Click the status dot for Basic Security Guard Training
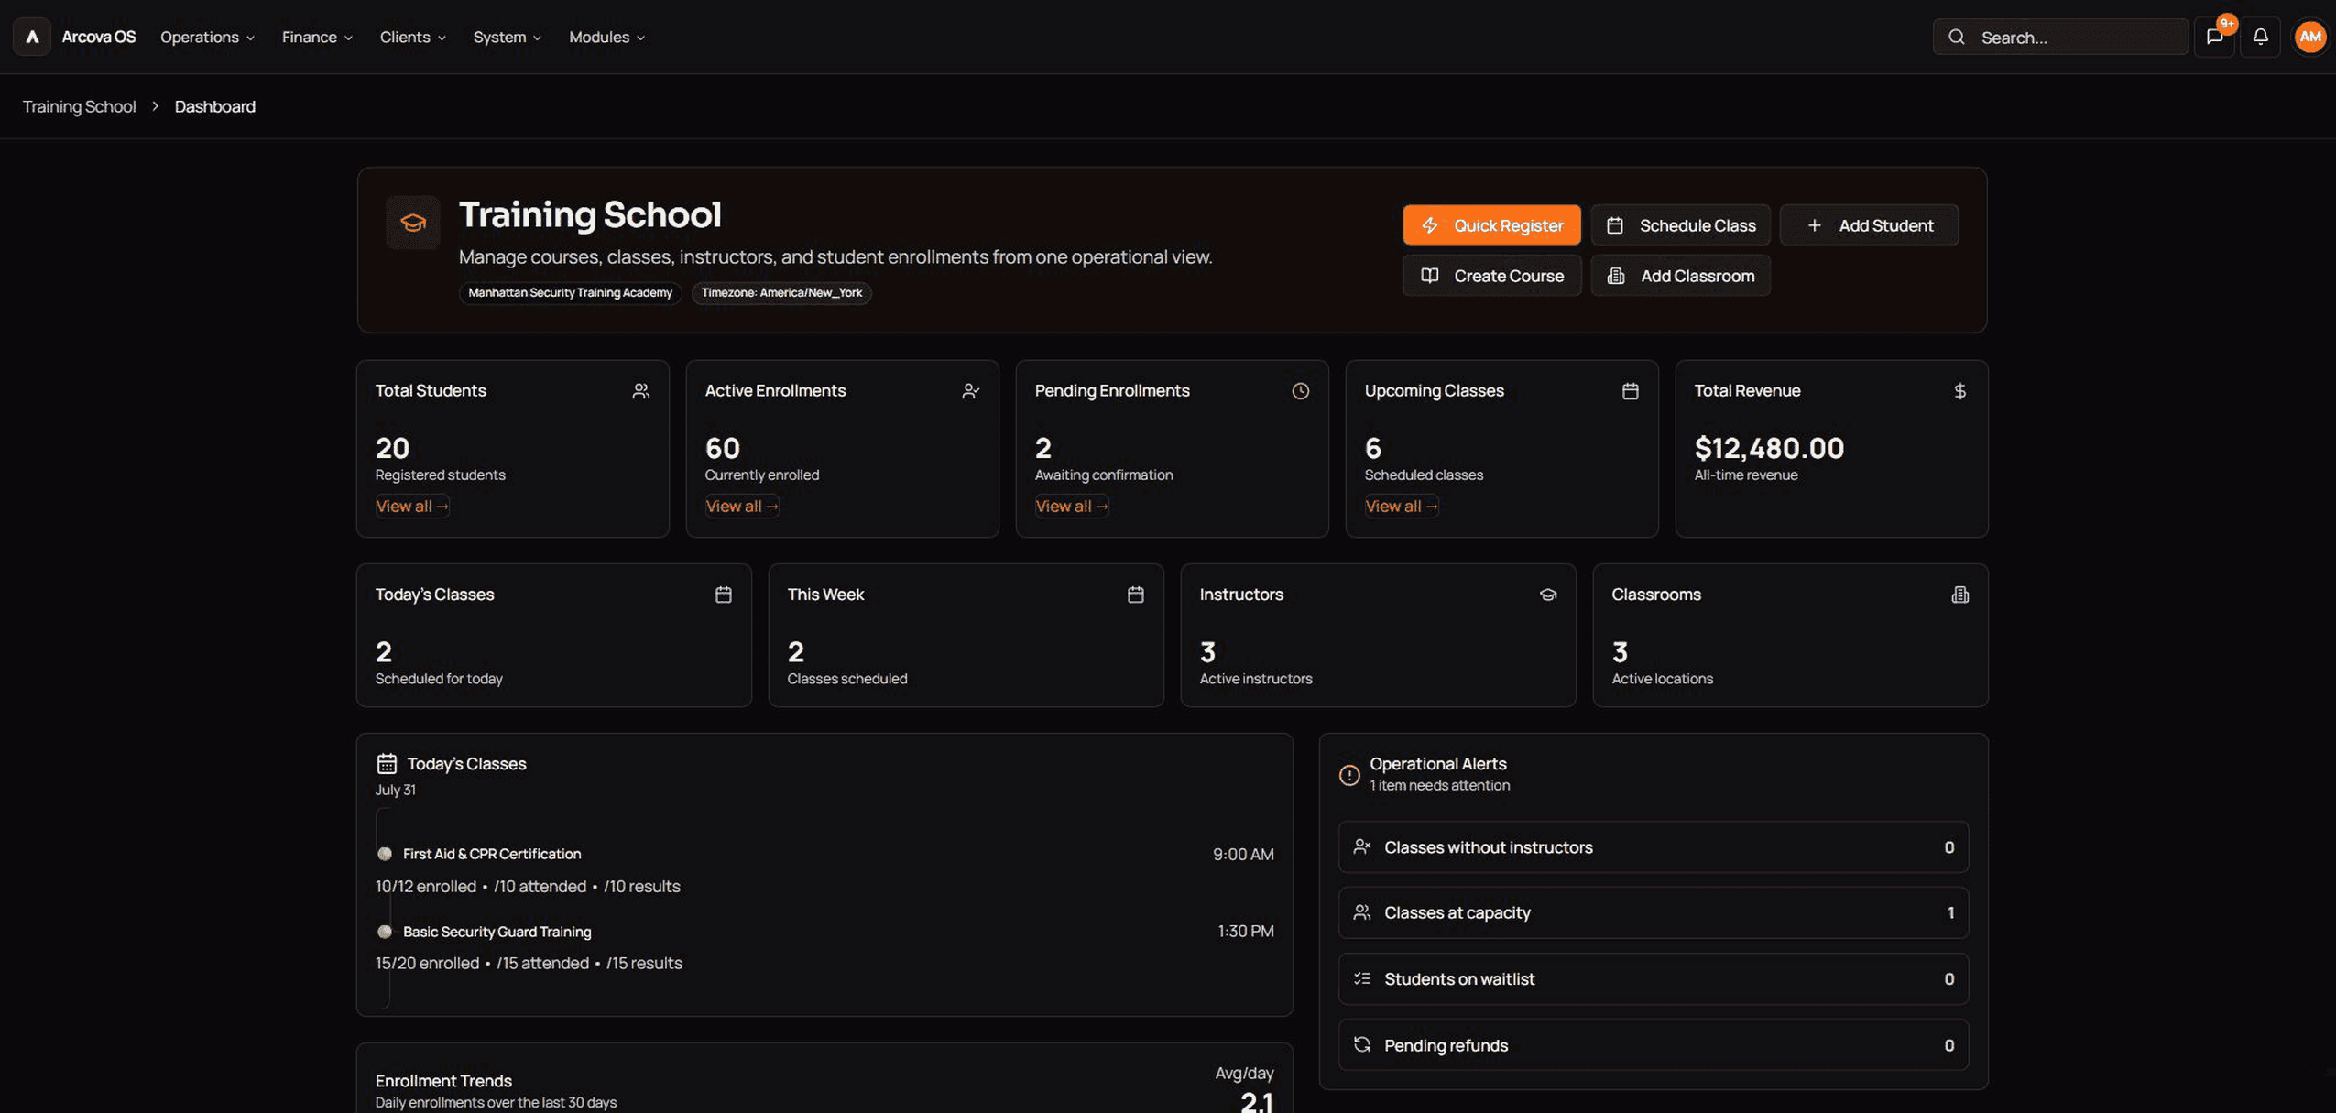Screen dimensions: 2336x1113 pos(385,932)
